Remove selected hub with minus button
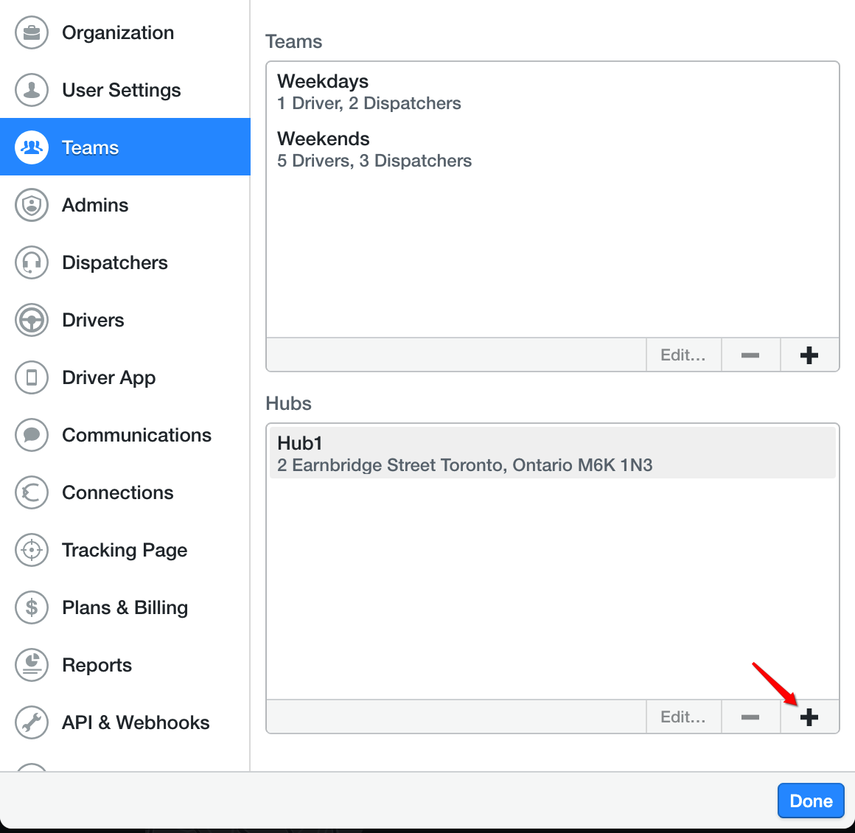This screenshot has width=855, height=833. [750, 717]
